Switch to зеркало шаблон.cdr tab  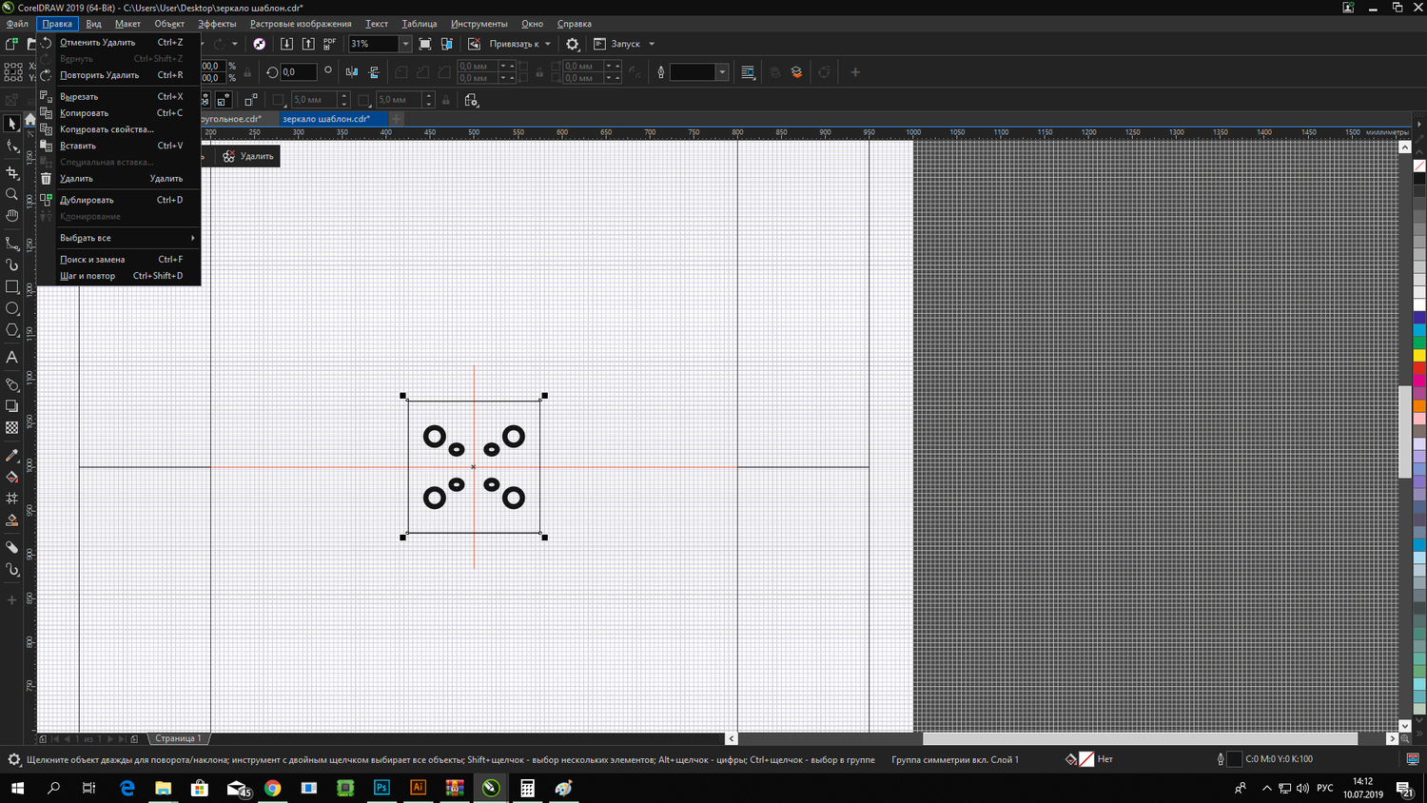[326, 119]
